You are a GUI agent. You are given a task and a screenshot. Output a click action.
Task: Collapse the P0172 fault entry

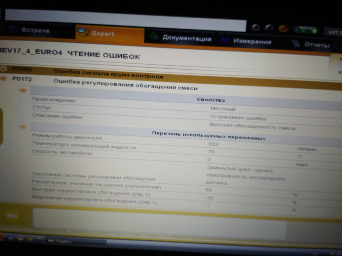pos(3,78)
